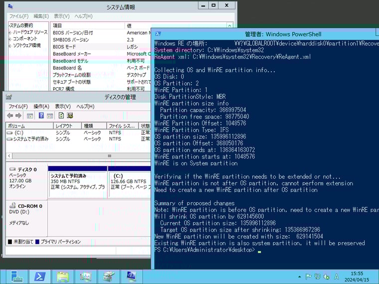Switch the IME input mode indicator
The image size is (379, 284).
click(336, 277)
